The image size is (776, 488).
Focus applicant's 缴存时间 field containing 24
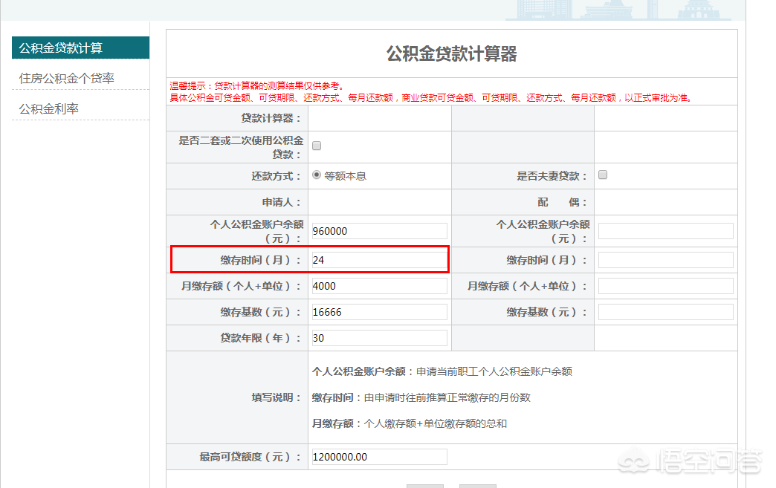pyautogui.click(x=379, y=260)
